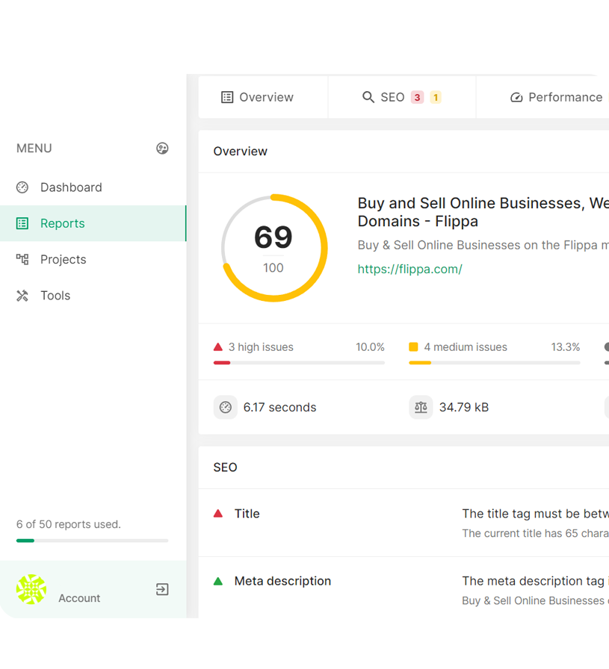This screenshot has height=669, width=609.
Task: Click the 'MENU' sidebar heading
Action: [34, 149]
